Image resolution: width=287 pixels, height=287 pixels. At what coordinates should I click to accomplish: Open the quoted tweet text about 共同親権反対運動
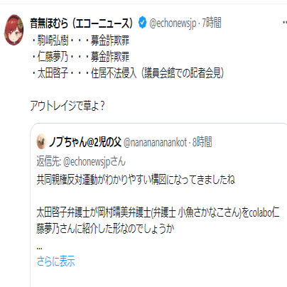136,180
